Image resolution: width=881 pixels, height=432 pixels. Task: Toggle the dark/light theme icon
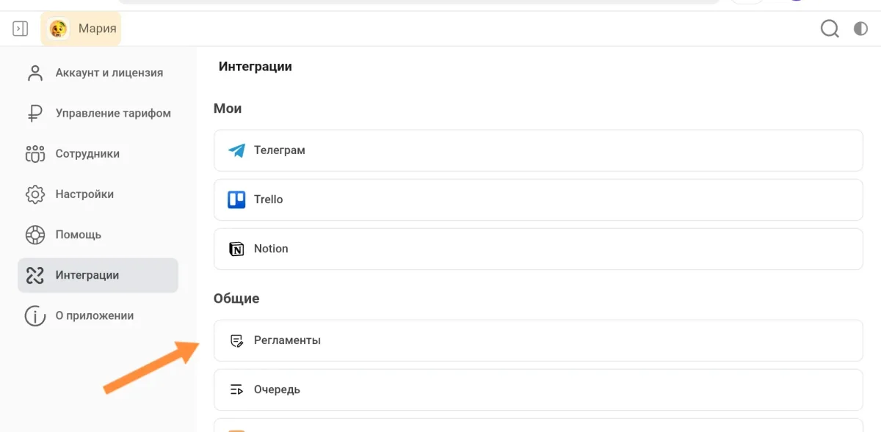(860, 29)
